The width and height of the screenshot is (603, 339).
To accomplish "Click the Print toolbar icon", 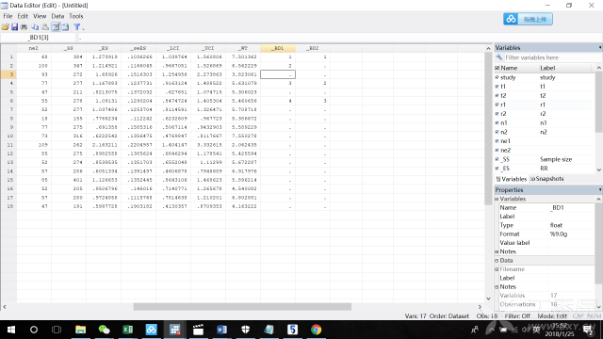I will click(24, 27).
